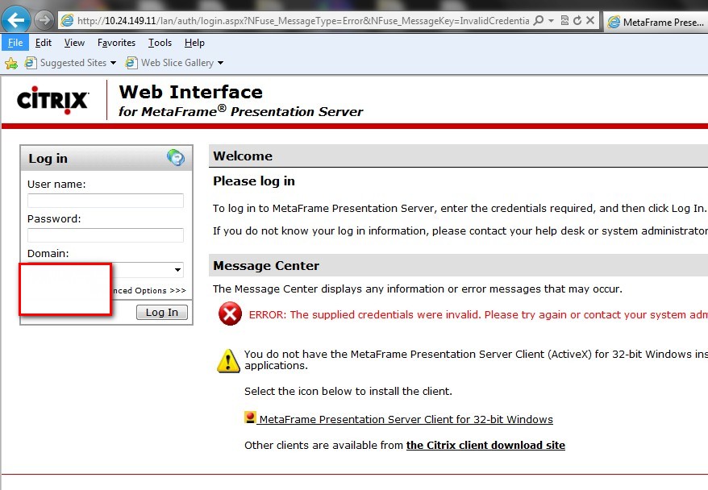Focus the User name input field
The height and width of the screenshot is (490, 708).
(x=106, y=201)
